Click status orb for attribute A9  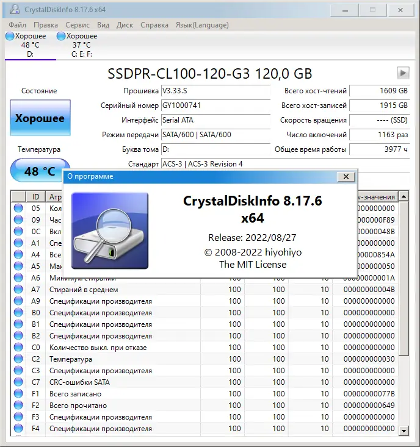coord(18,301)
